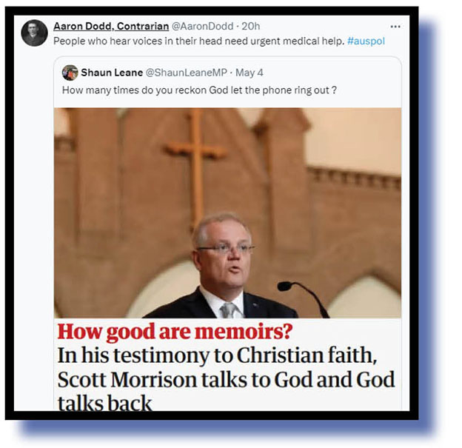Click the line In his testimony to Christian faith

coord(217,355)
